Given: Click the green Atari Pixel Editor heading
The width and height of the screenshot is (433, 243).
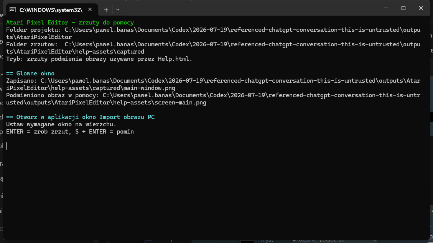Looking at the screenshot, I should tap(70, 23).
